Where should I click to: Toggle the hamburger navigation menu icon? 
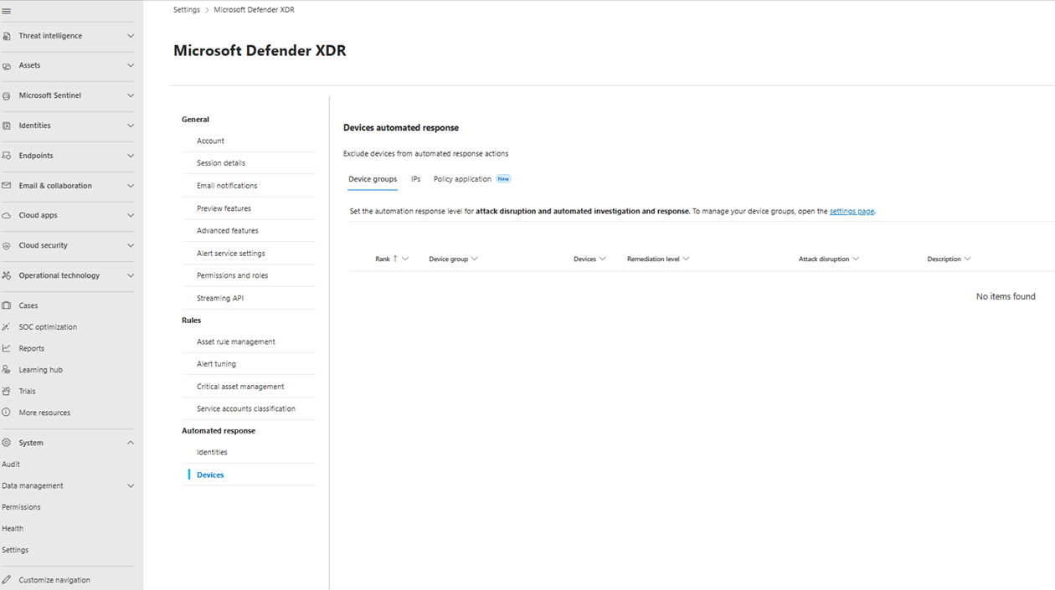pyautogui.click(x=7, y=11)
